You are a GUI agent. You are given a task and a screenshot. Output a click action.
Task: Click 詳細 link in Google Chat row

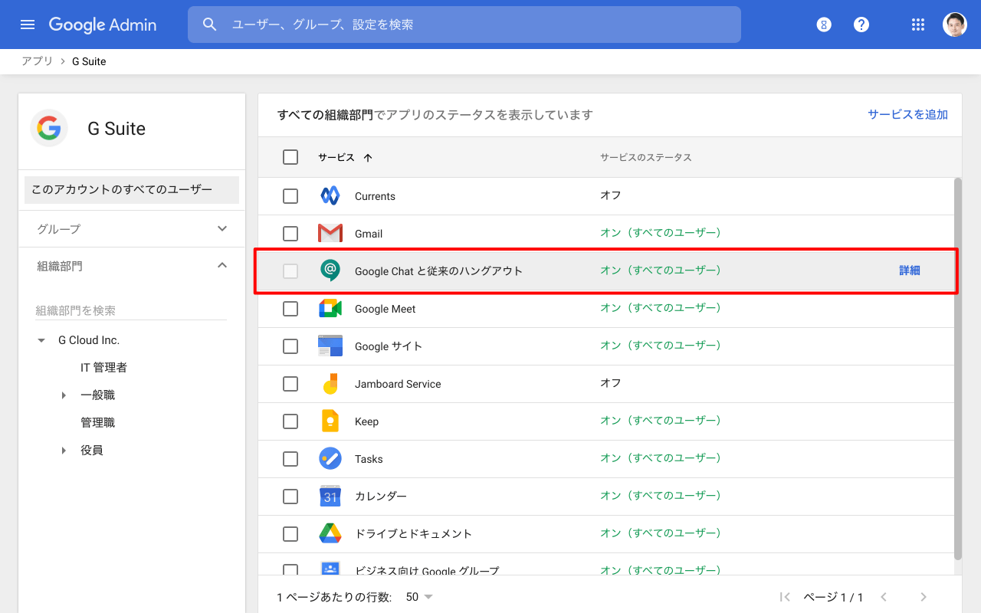click(910, 270)
